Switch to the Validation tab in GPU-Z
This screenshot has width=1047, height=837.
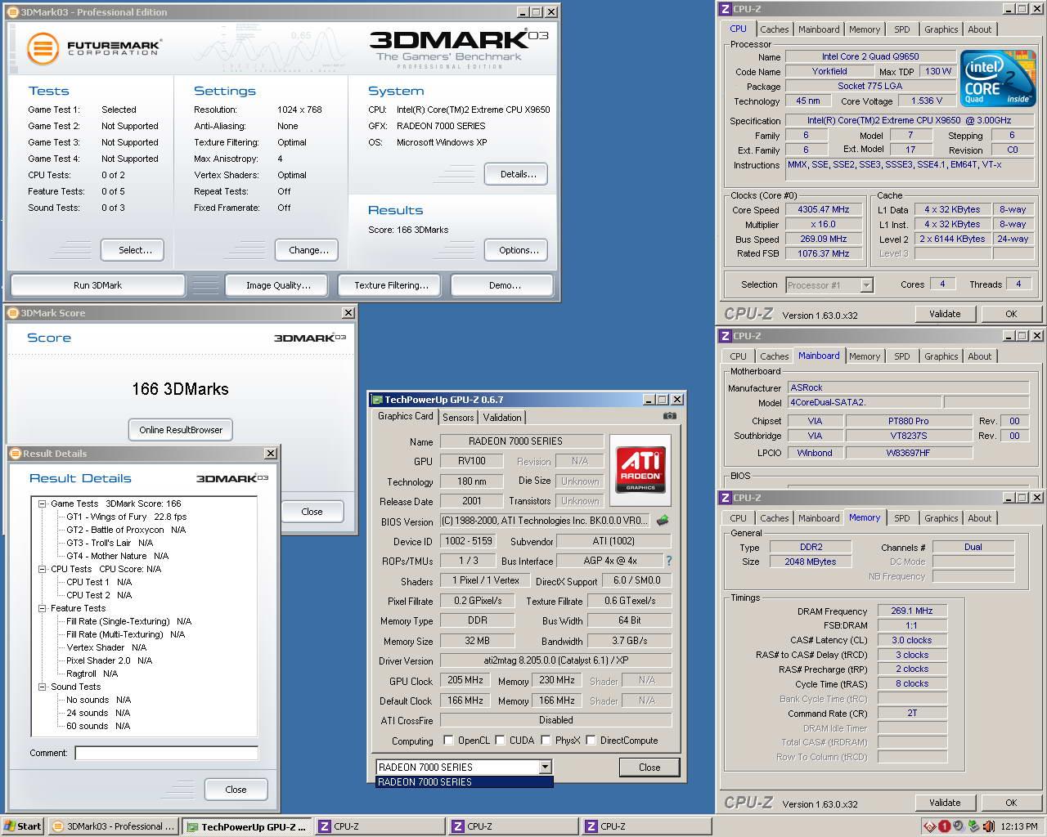pyautogui.click(x=502, y=418)
